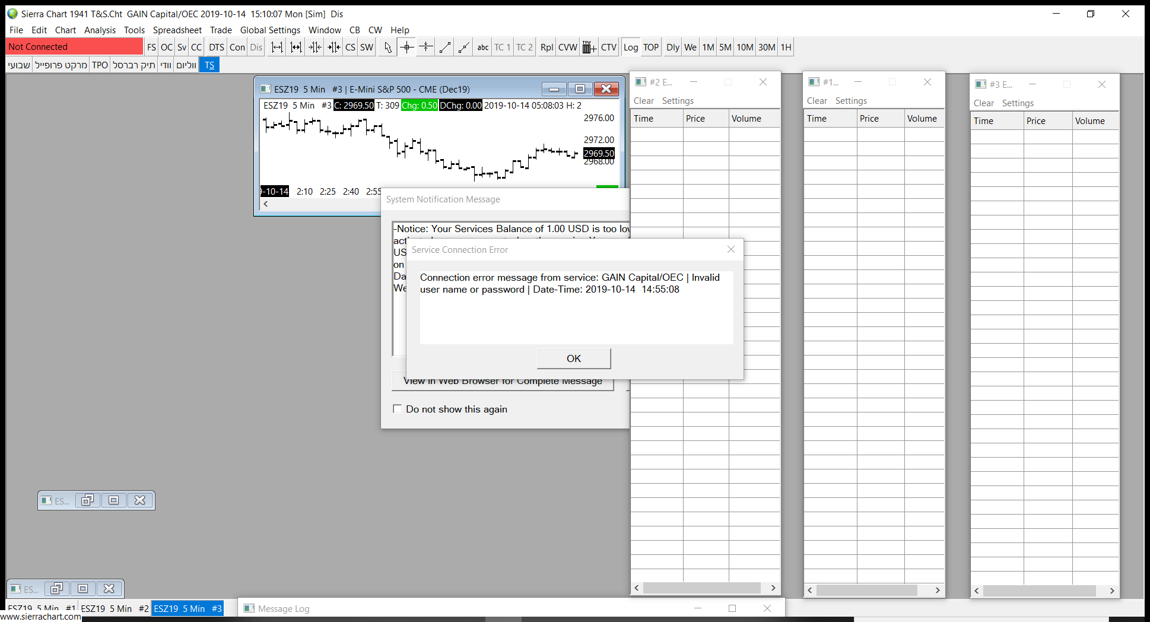Click the bar spacing icon with inward arrows between bars
Screen dimensions: 1150x622
pyautogui.click(x=296, y=47)
